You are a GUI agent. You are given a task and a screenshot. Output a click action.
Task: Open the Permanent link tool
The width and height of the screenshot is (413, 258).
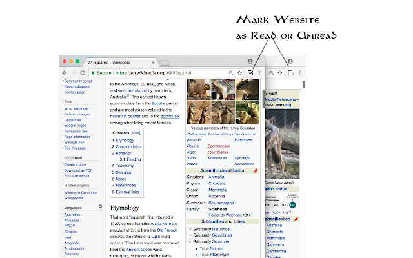pyautogui.click(x=76, y=132)
